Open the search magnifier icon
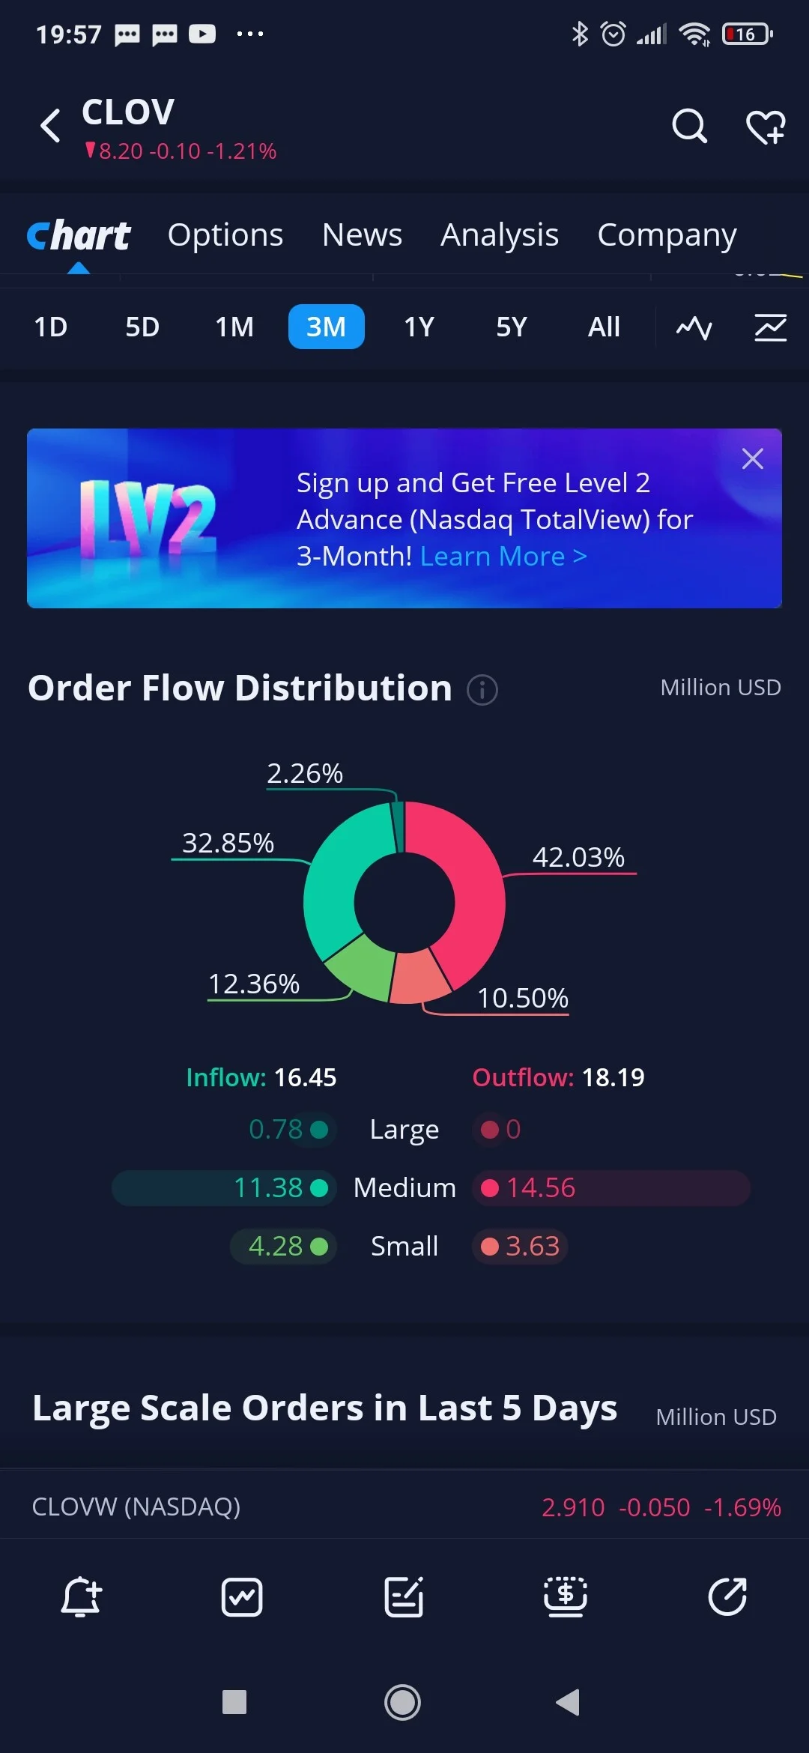 689,126
